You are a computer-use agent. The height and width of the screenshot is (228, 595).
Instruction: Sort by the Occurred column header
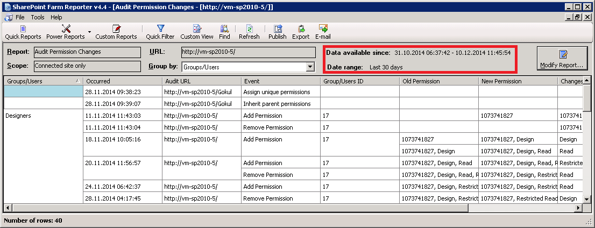[123, 81]
